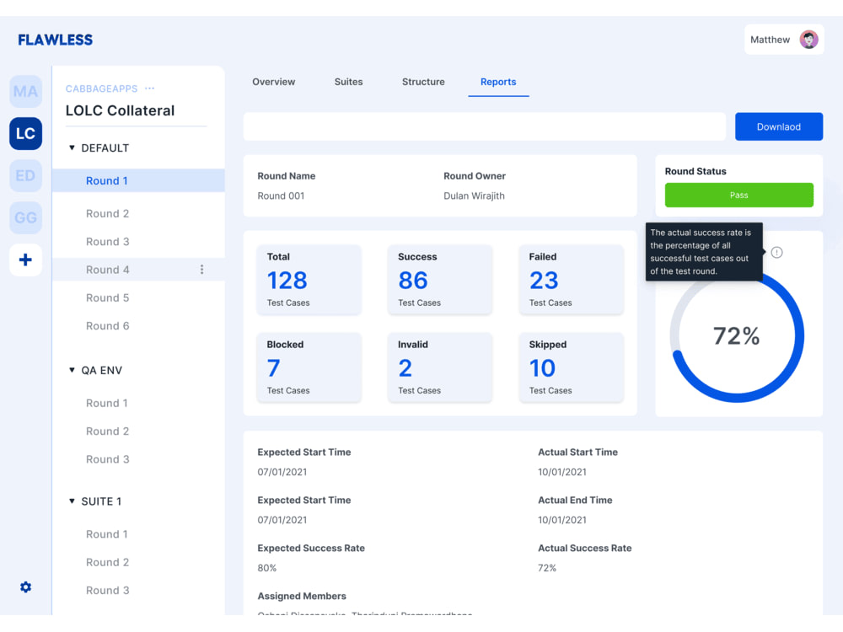This screenshot has width=843, height=632.
Task: Click the success rate info icon
Action: [x=777, y=252]
